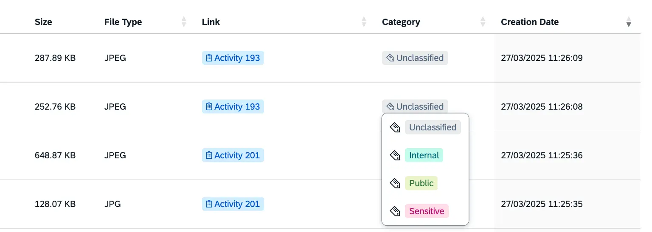652x232 pixels.
Task: Sort by Creation Date column arrows
Action: click(629, 22)
